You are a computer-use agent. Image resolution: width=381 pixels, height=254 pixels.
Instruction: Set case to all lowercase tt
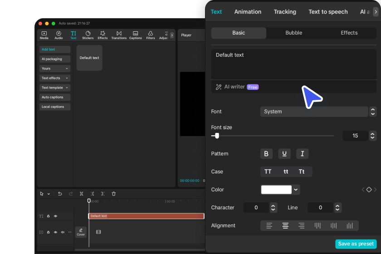tap(286, 172)
